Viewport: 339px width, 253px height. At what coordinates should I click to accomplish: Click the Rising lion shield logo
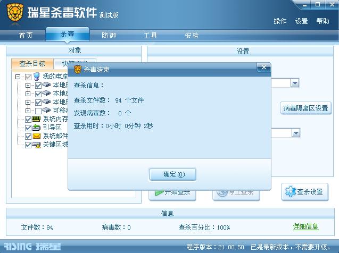[x=15, y=13]
